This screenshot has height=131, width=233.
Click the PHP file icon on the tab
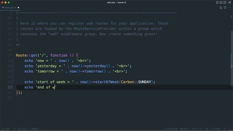(3, 8)
